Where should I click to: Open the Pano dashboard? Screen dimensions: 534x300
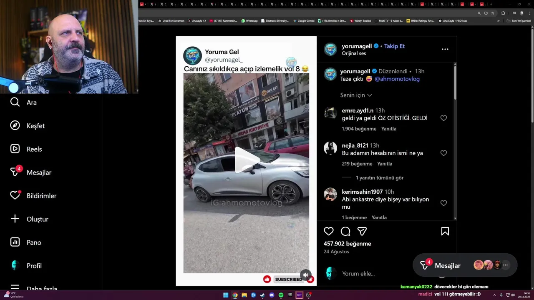25,242
